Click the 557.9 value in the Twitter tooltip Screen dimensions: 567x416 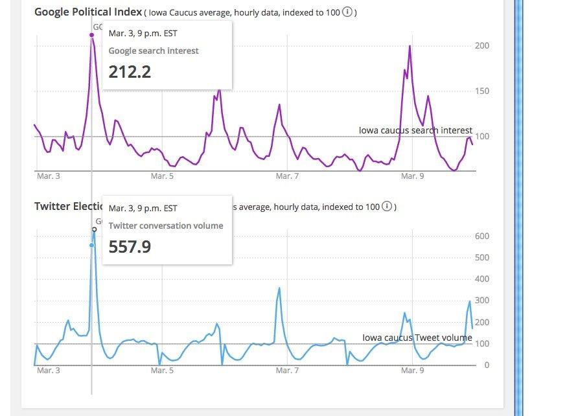(x=130, y=247)
